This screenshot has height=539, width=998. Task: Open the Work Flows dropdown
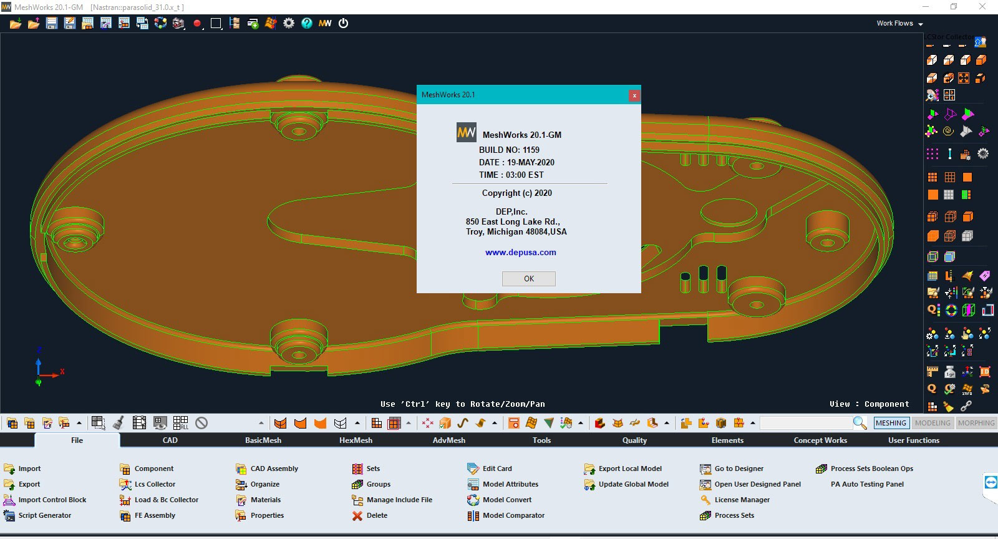[x=899, y=23]
